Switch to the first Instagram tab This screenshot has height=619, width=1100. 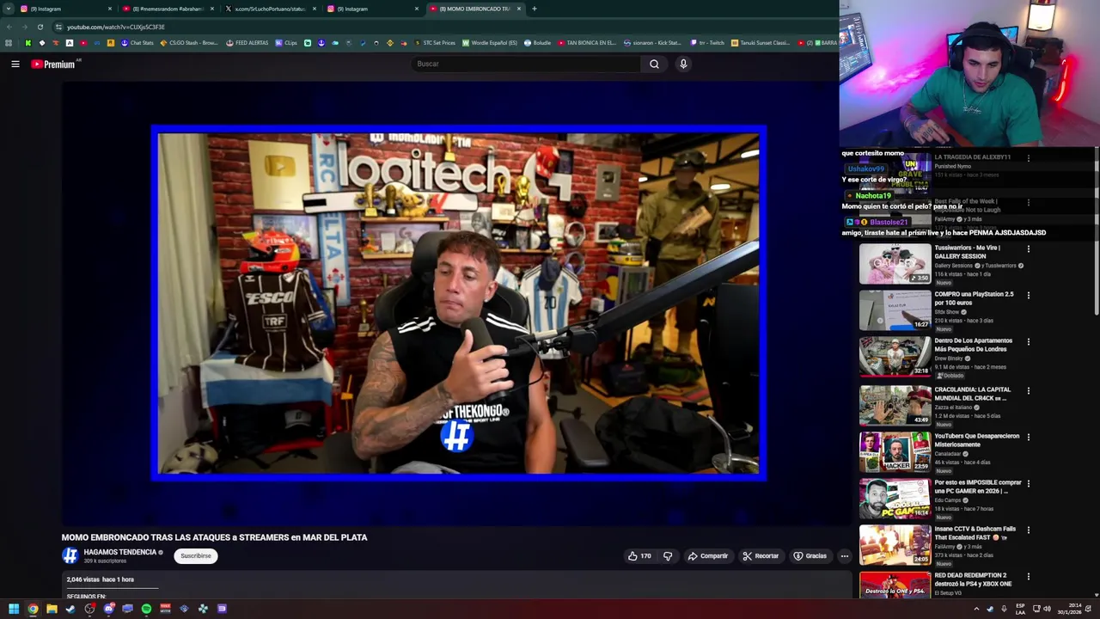(64, 9)
